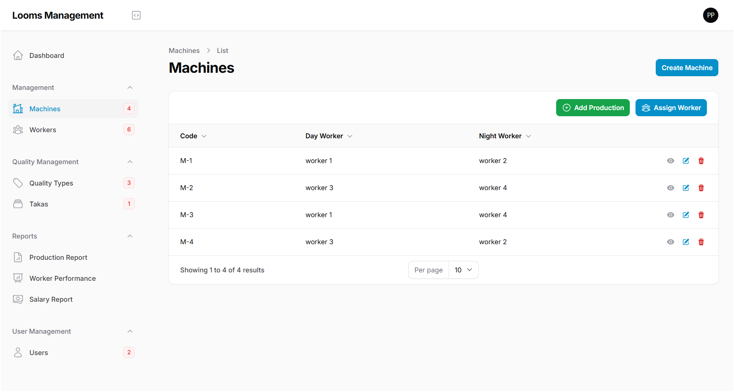Image resolution: width=734 pixels, height=392 pixels.
Task: Click the Takas sidebar icon
Action: point(18,204)
